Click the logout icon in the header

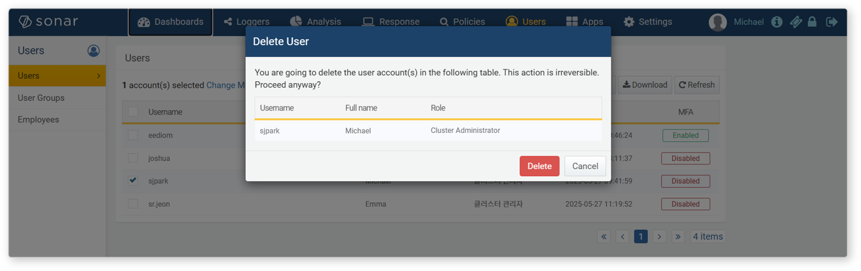(832, 22)
